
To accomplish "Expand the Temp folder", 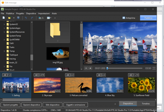I will tap(4, 51).
